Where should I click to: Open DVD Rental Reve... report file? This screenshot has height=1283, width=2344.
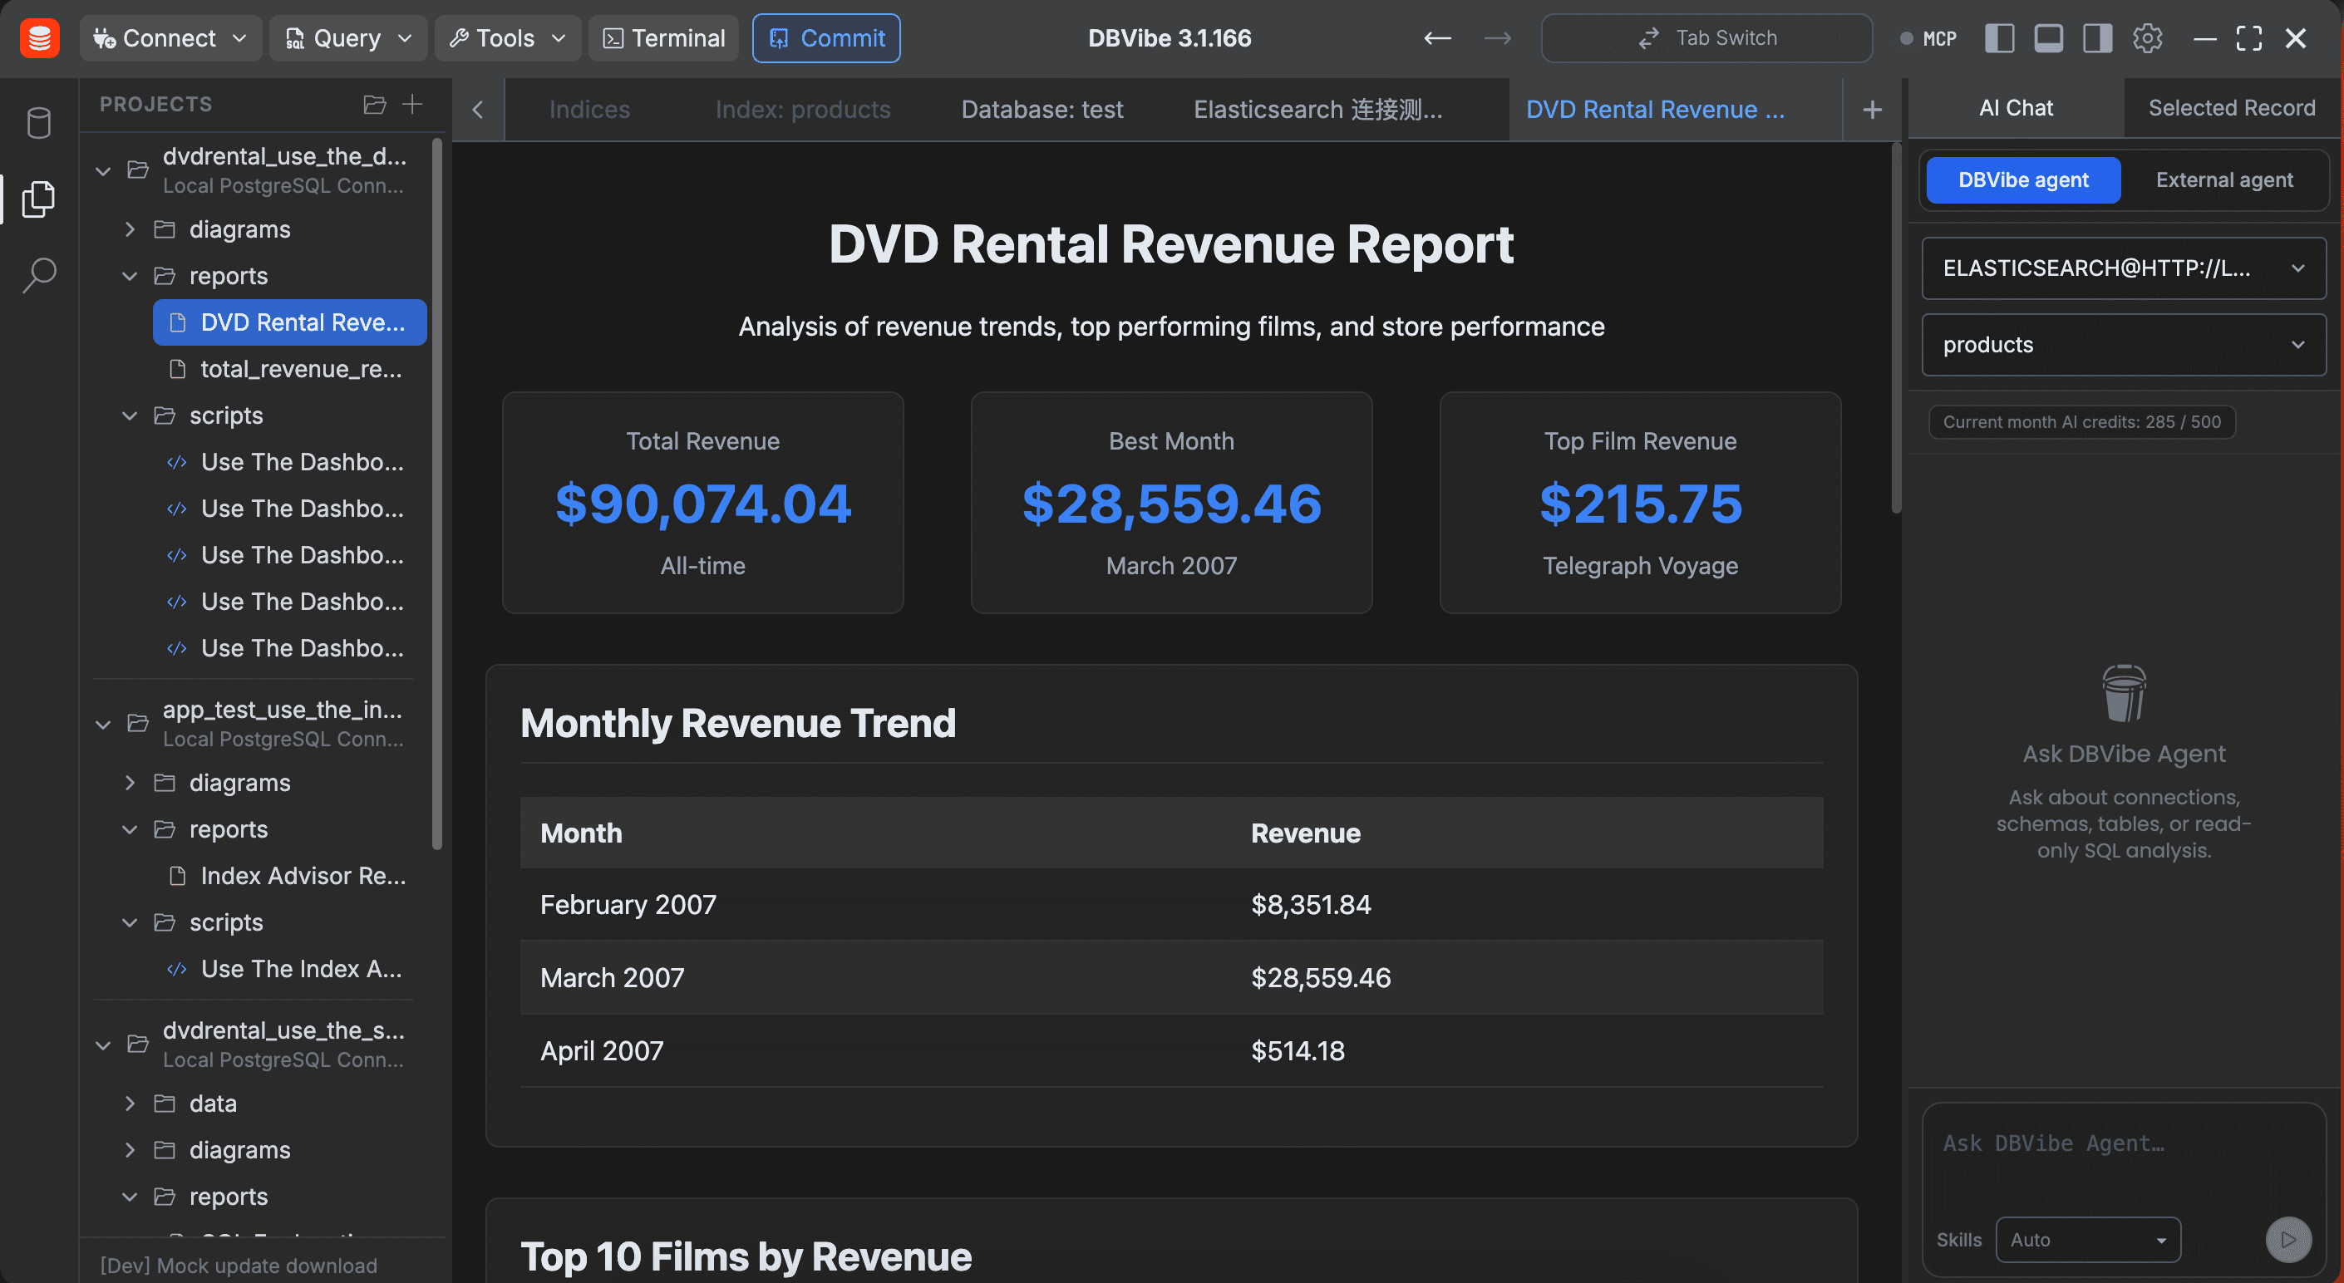click(289, 322)
